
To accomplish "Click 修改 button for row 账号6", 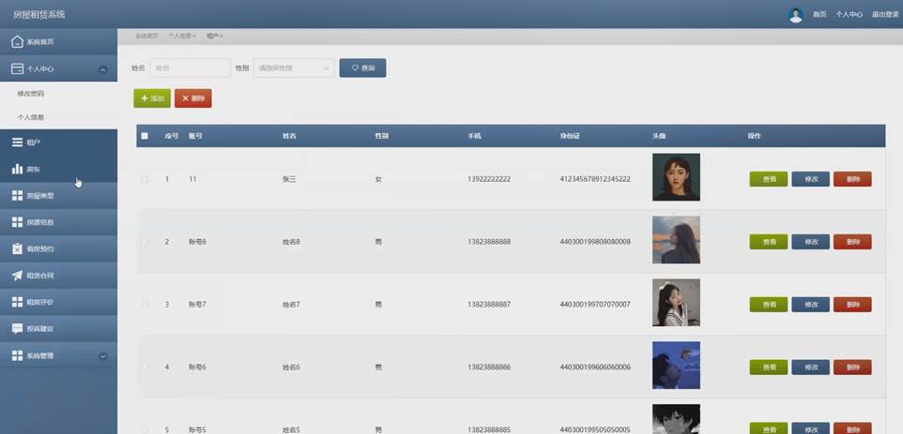I will [x=810, y=367].
